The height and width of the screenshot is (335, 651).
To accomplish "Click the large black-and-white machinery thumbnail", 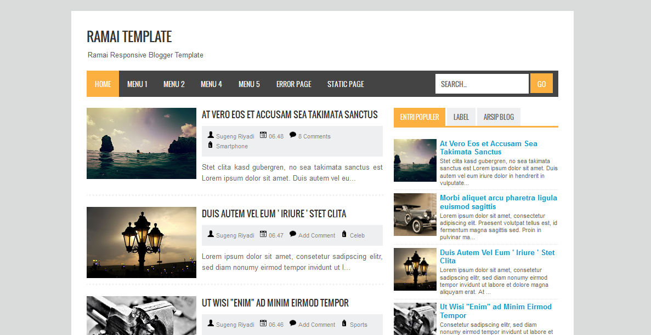I will [141, 315].
